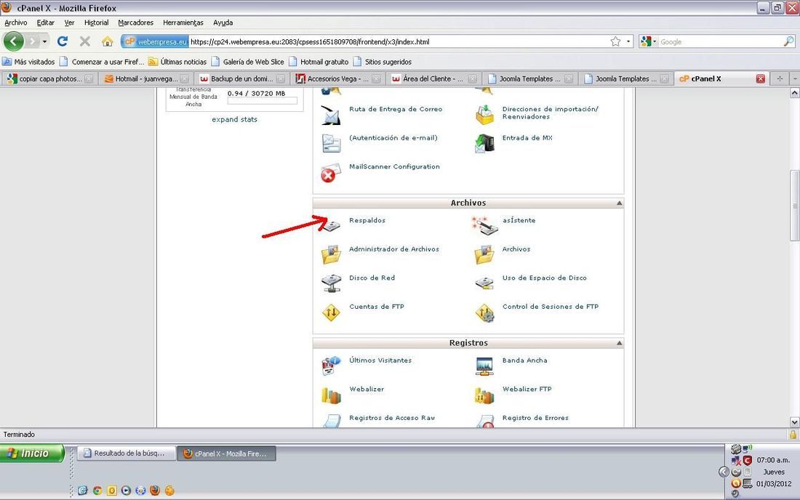Image resolution: width=800 pixels, height=500 pixels.
Task: Open the Cuentas de FTP link
Action: [x=377, y=306]
